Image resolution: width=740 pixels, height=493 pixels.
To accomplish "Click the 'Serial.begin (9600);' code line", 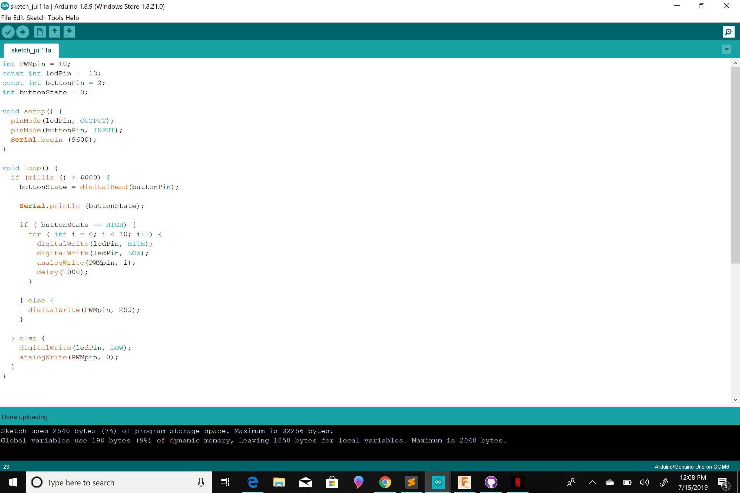I will pos(54,139).
